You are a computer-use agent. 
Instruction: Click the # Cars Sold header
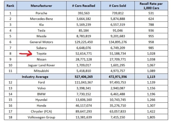[118, 6]
